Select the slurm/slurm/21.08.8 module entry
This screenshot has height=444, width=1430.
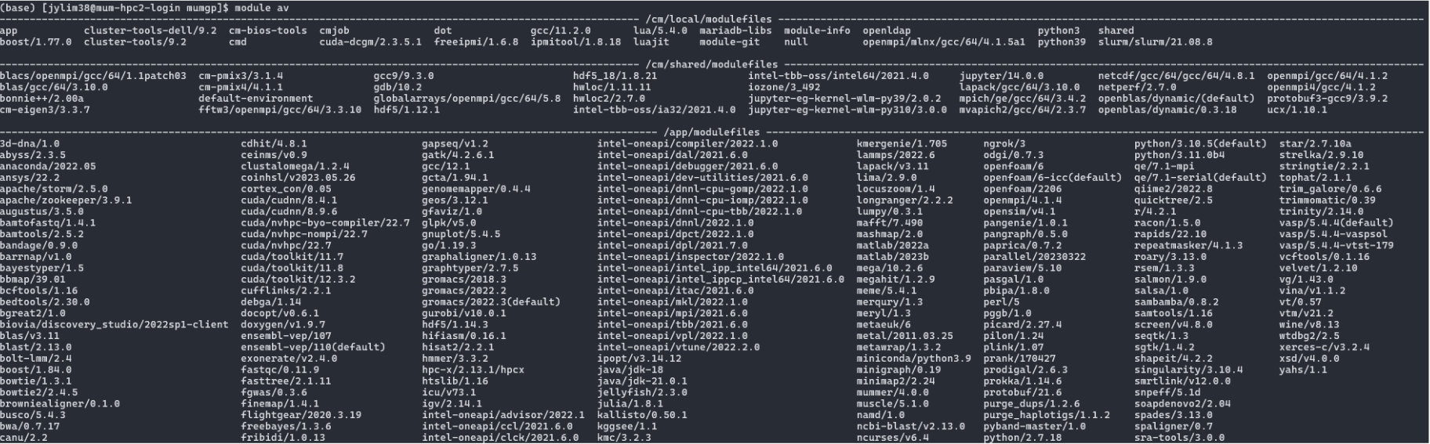1155,42
